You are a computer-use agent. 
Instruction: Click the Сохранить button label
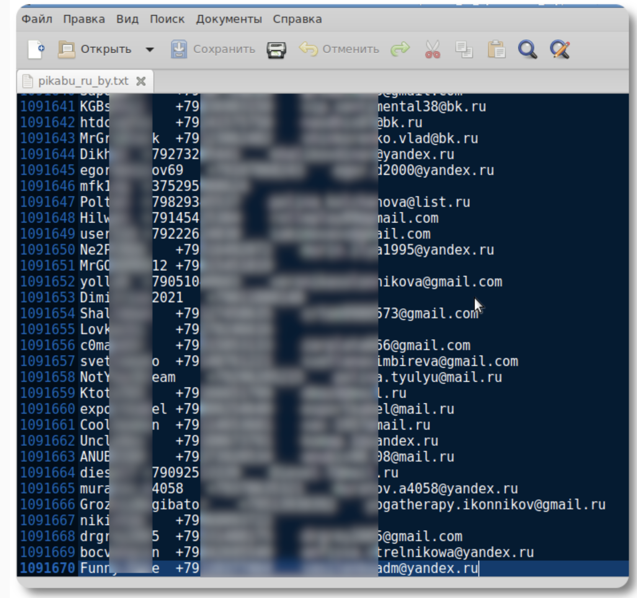[x=224, y=49]
